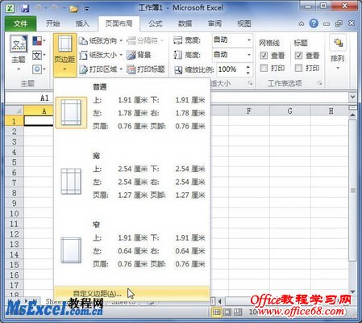Open paper size (纸张大小) menu

pyautogui.click(x=101, y=55)
